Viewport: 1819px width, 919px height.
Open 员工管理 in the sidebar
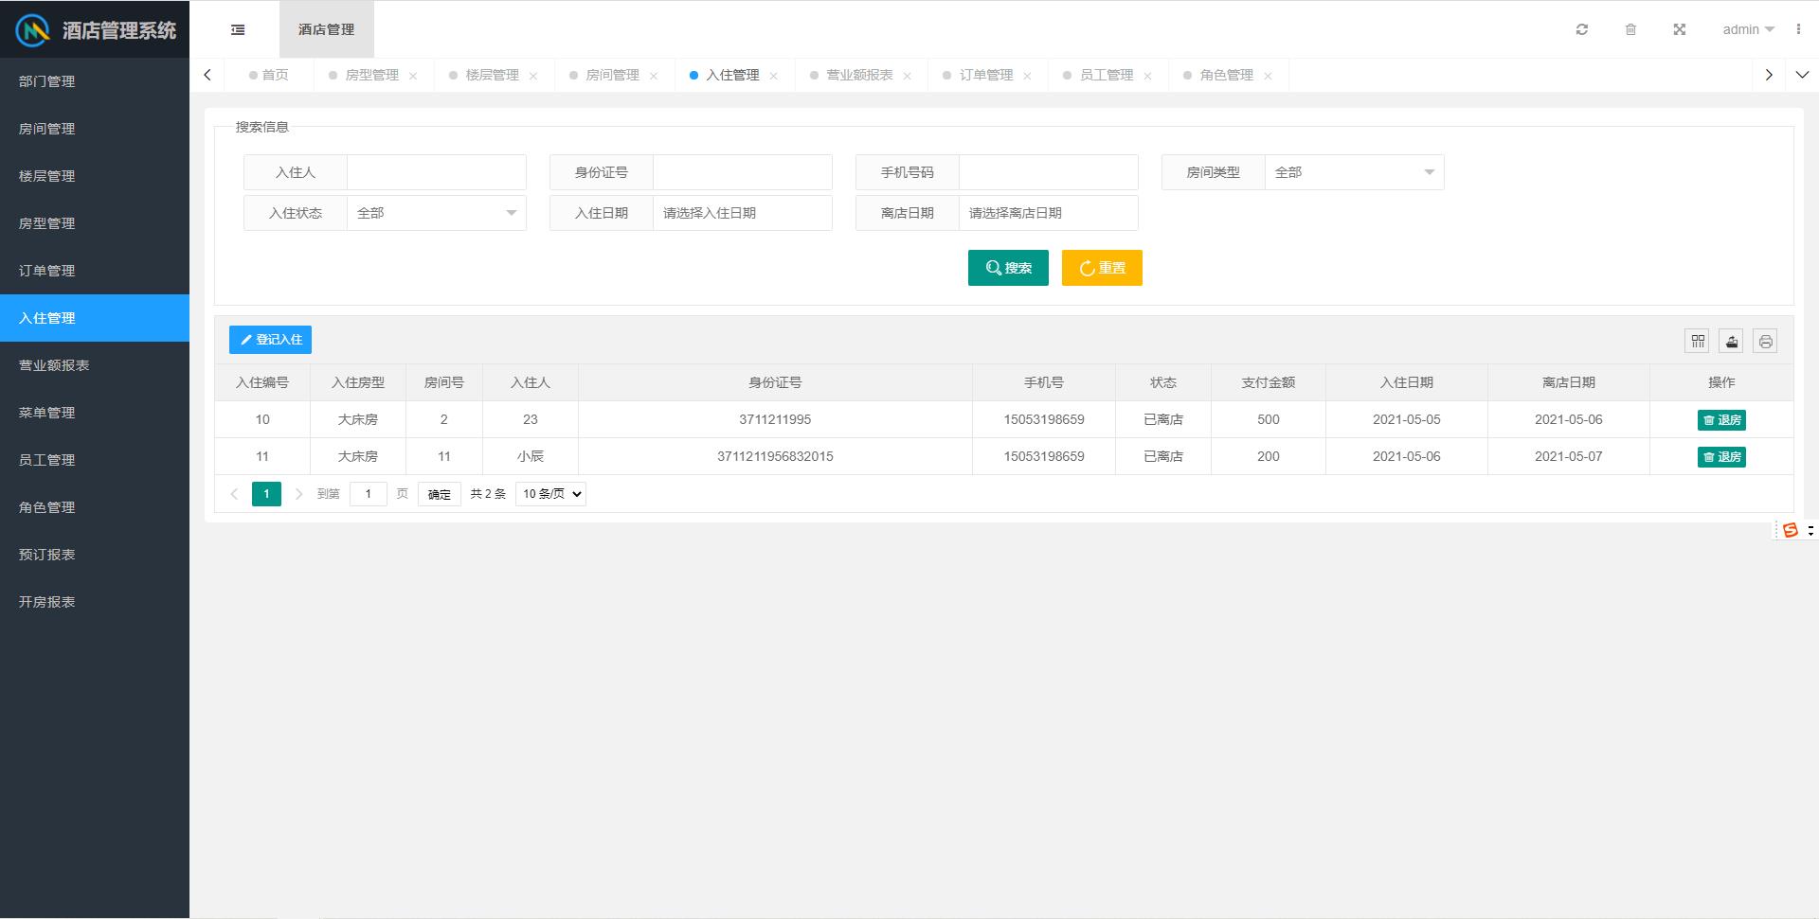click(x=95, y=460)
